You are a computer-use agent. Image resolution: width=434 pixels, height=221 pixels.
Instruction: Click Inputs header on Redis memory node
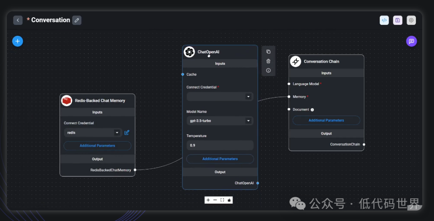pyautogui.click(x=97, y=112)
